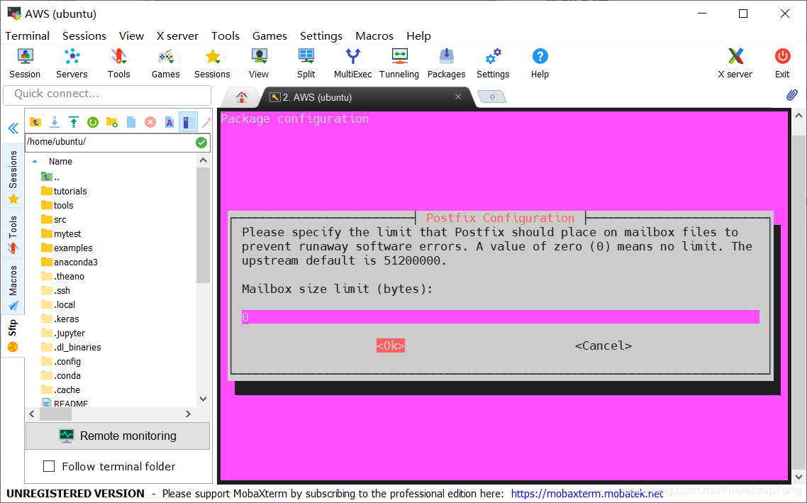Viewport: 807px width, 503px height.
Task: Open the Tools toolbar icon
Action: point(119,63)
